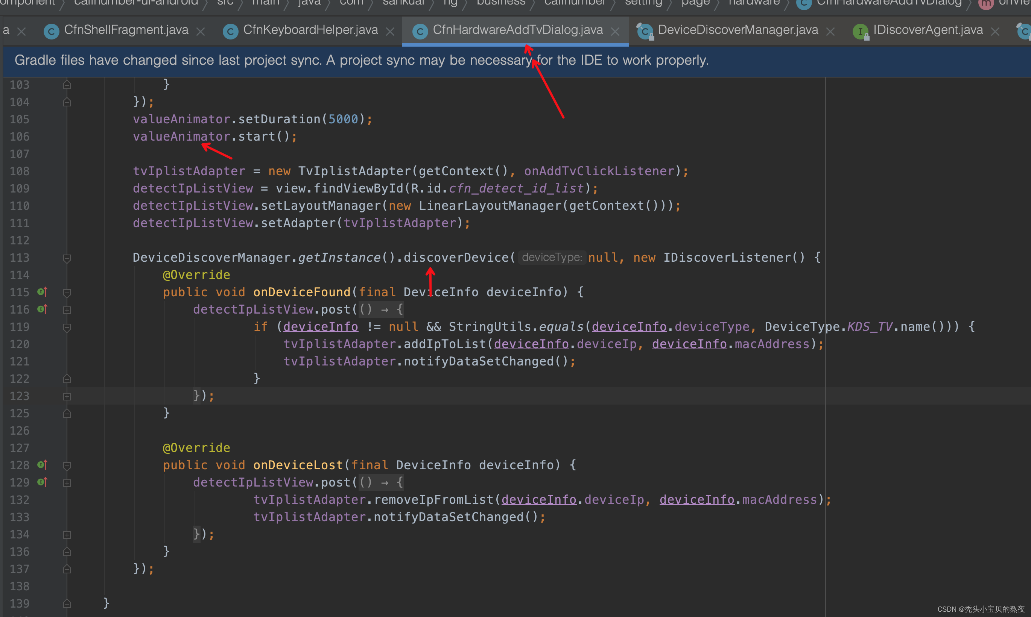Click override gutter icon on line 129
This screenshot has height=617, width=1031.
(42, 482)
